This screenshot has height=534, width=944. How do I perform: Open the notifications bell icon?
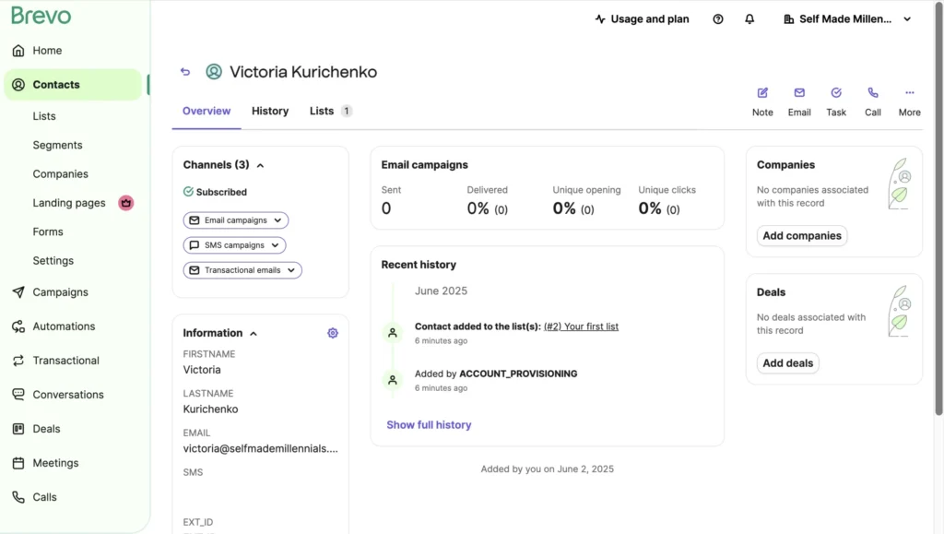click(749, 18)
